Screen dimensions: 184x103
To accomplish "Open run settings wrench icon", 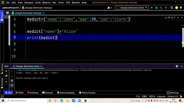I will pyautogui.click(x=6, y=76).
